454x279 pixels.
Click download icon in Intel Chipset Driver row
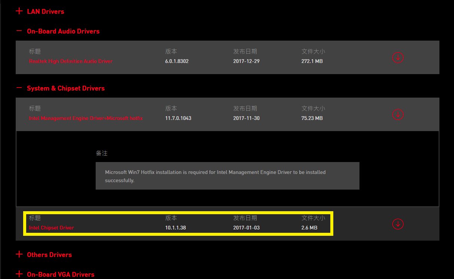pyautogui.click(x=398, y=224)
